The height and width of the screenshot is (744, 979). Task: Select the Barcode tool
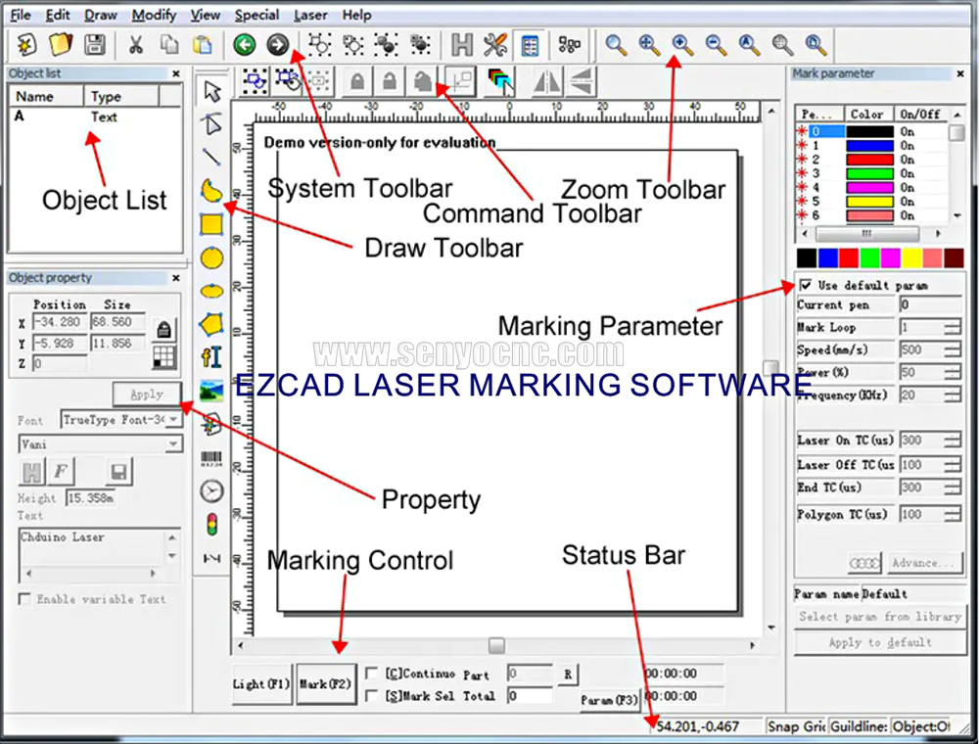(x=211, y=459)
